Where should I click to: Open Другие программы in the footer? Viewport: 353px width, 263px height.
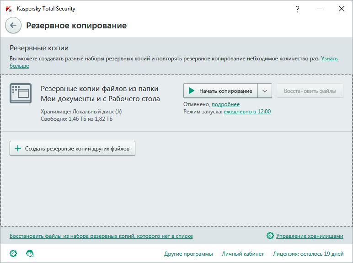click(188, 254)
